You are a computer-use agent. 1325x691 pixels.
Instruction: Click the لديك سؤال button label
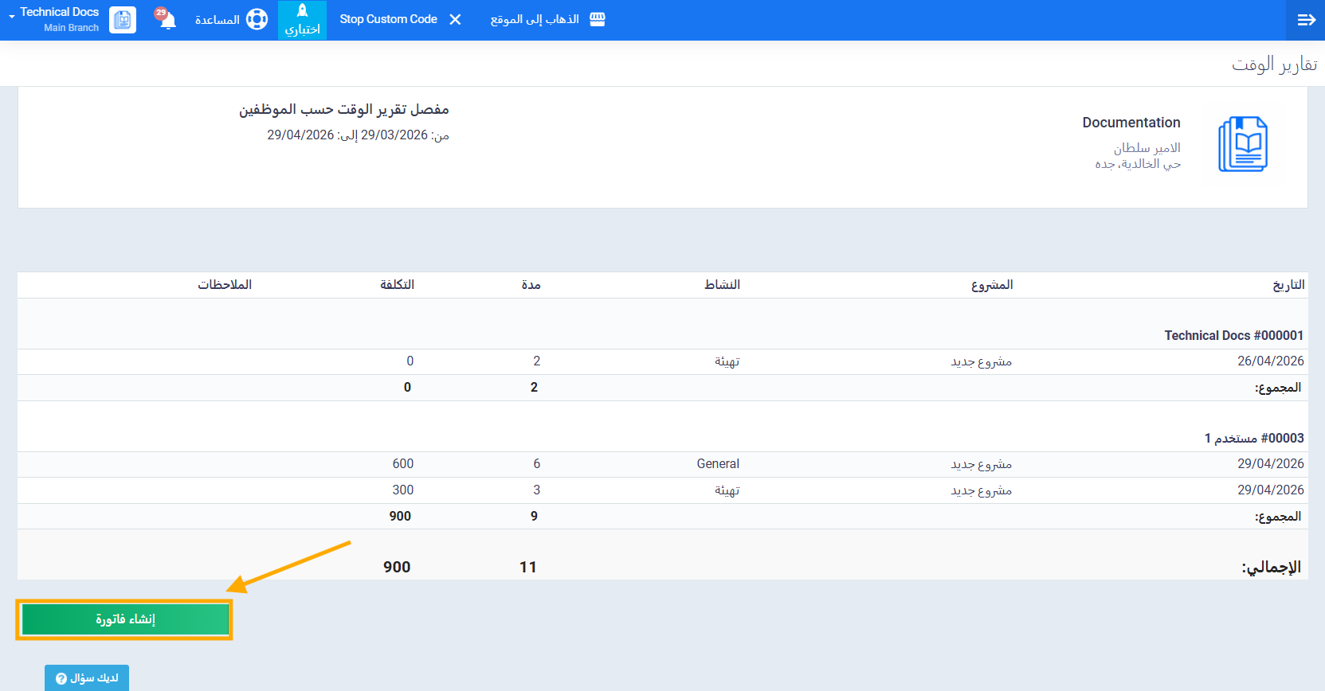point(94,678)
